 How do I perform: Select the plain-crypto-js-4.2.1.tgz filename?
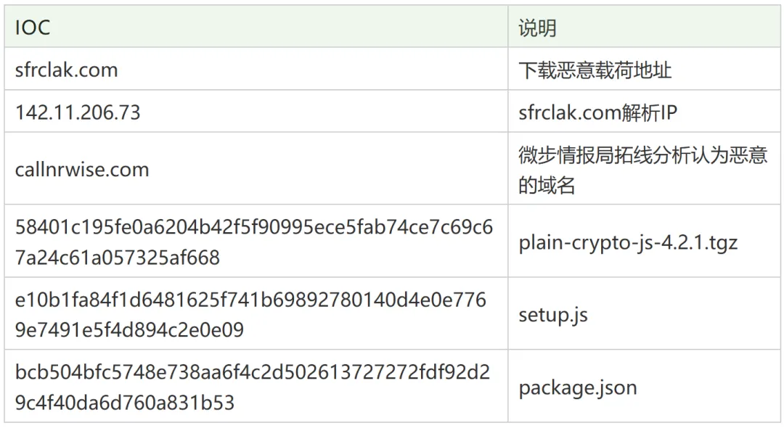coord(628,242)
